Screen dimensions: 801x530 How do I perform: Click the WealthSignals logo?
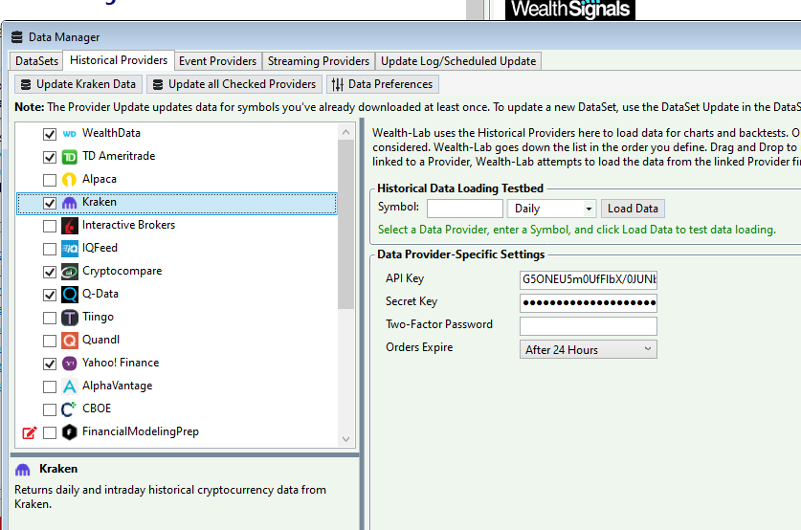(570, 10)
